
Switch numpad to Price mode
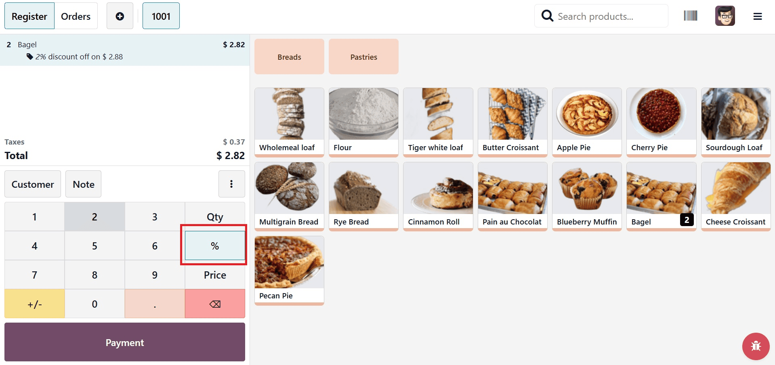(x=214, y=275)
